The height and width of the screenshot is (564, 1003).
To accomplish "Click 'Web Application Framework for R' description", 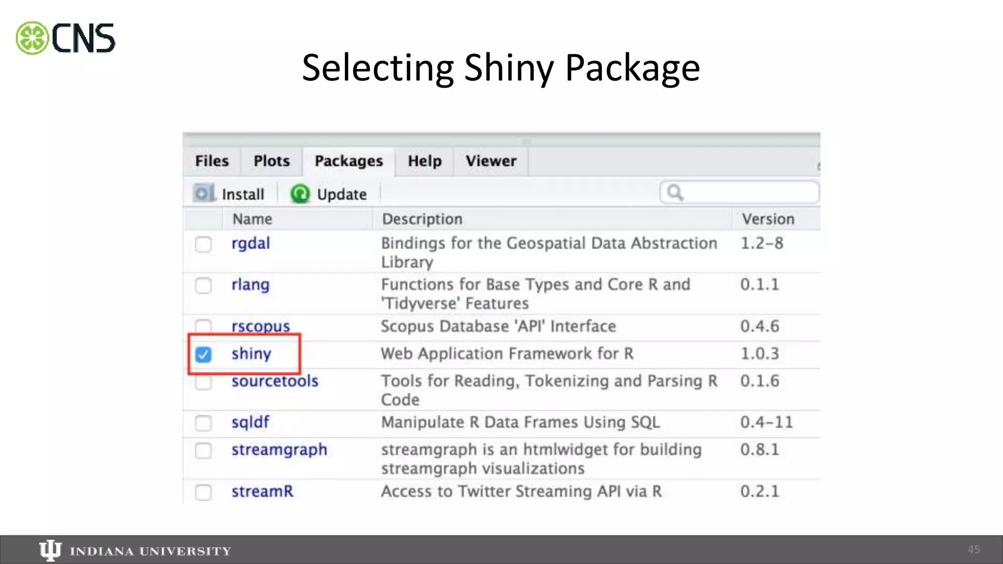I will click(507, 353).
